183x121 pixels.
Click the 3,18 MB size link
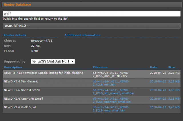point(174,99)
